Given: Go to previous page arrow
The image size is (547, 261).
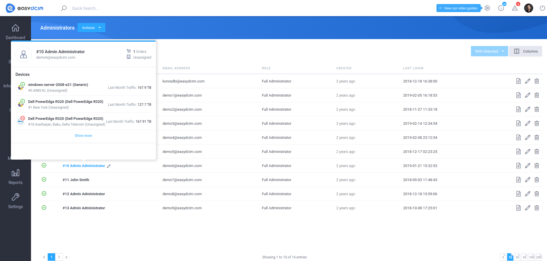Looking at the screenshot, I should (44, 257).
